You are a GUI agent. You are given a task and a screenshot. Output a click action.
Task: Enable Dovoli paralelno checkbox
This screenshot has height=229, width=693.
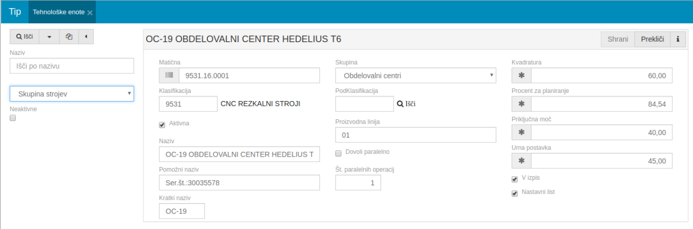(338, 153)
